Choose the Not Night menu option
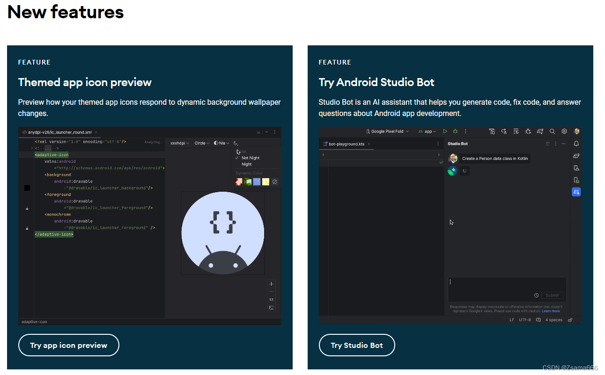This screenshot has height=375, width=605. (x=251, y=158)
